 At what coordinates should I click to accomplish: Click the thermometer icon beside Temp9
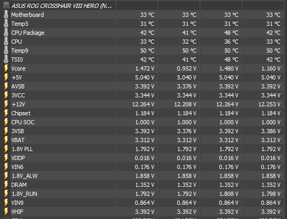(6, 51)
